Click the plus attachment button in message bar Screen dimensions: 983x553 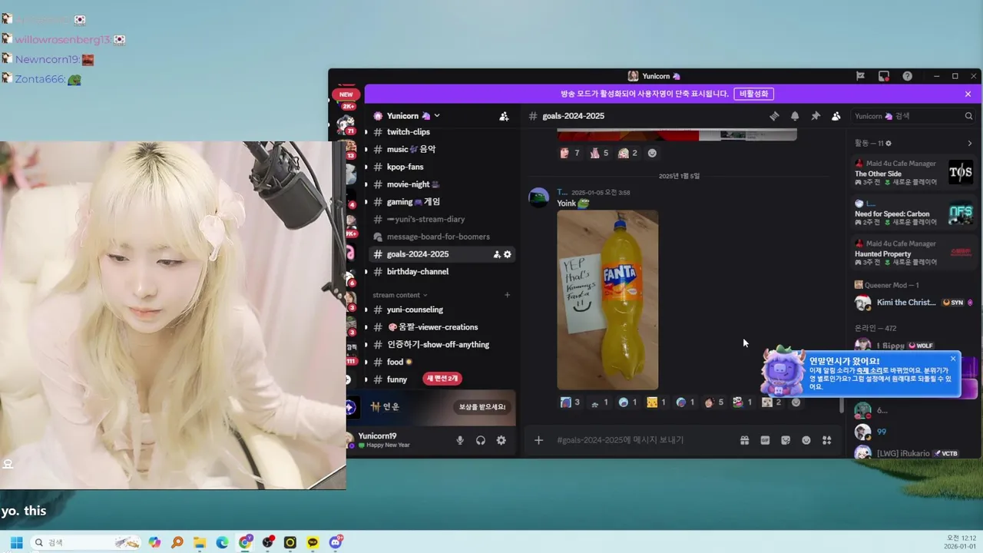click(x=538, y=440)
